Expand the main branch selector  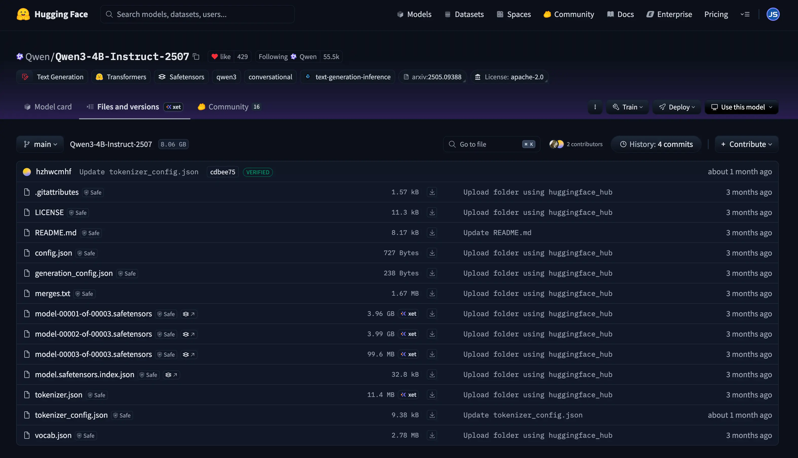(x=40, y=144)
